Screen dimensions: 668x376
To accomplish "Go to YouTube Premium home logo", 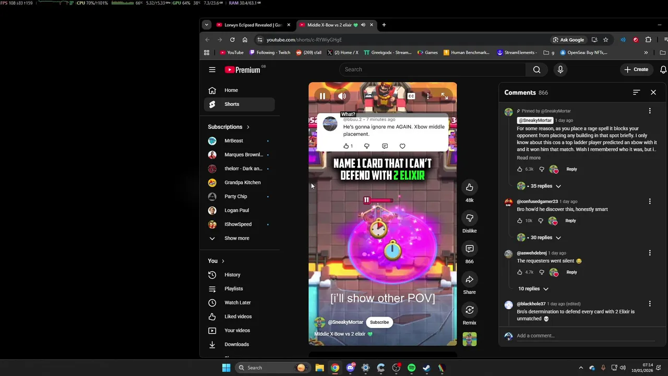I will pyautogui.click(x=243, y=69).
